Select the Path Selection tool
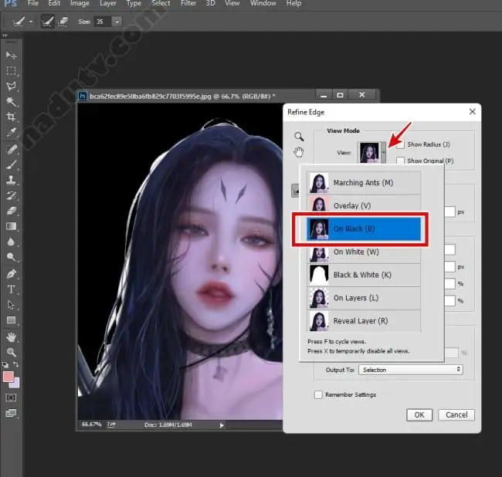The image size is (502, 477). tap(12, 305)
